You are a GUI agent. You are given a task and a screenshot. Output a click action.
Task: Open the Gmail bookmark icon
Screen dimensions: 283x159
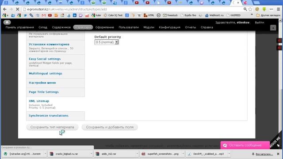coord(44,15)
